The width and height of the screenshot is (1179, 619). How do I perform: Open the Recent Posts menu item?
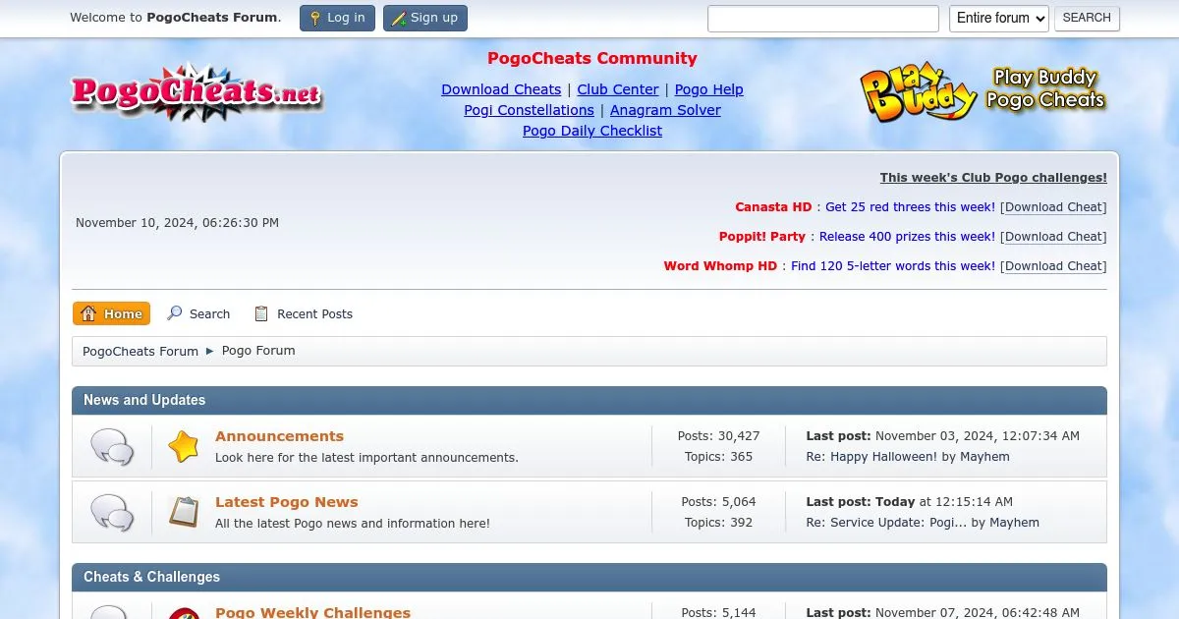click(303, 313)
